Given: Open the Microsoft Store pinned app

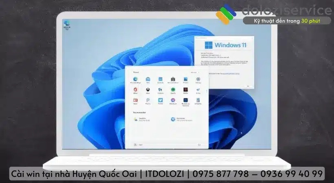Looking at the screenshot, I should click(173, 80).
